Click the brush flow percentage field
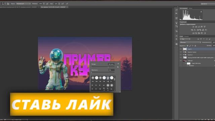This screenshot has height=121, width=215. tap(56, 4)
